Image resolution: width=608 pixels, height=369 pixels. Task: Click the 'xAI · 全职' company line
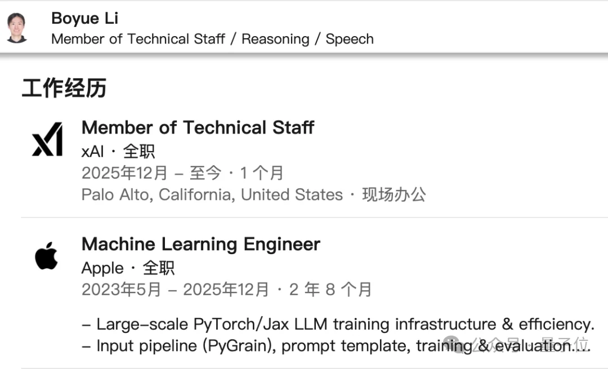pyautogui.click(x=118, y=151)
